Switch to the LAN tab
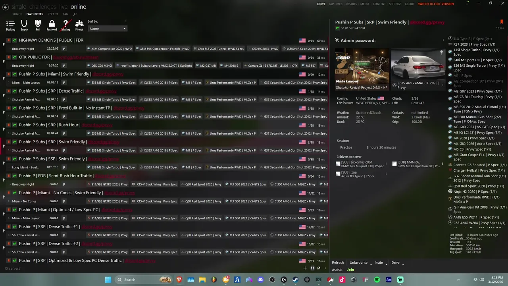The height and width of the screenshot is (286, 508). pos(65,14)
